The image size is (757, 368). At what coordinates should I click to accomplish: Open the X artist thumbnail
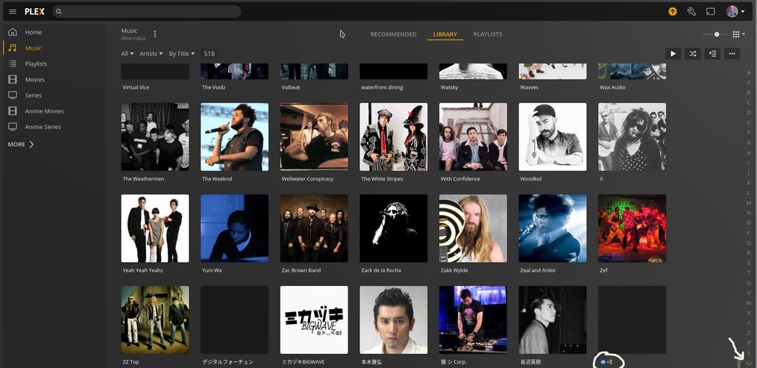pos(632,137)
